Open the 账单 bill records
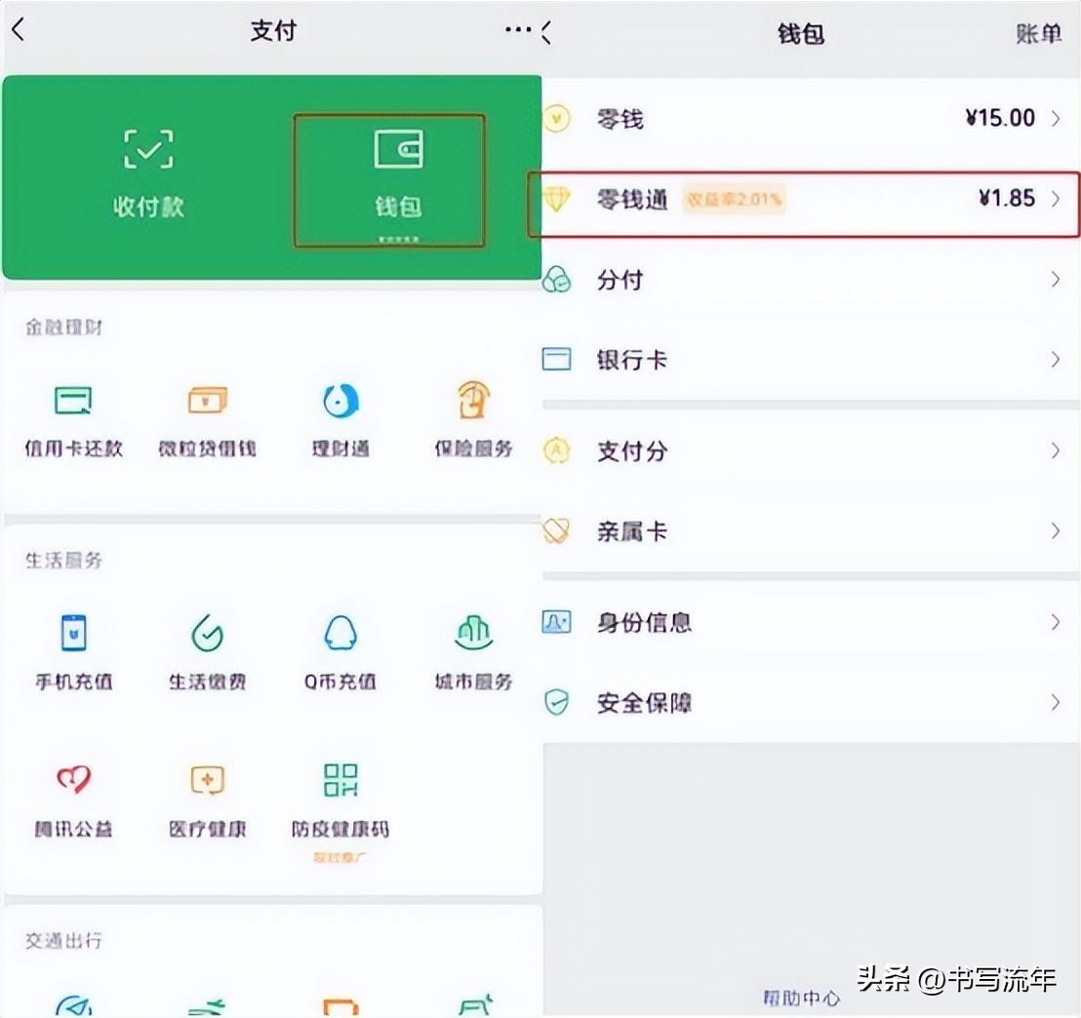The width and height of the screenshot is (1081, 1018). pos(1037,32)
